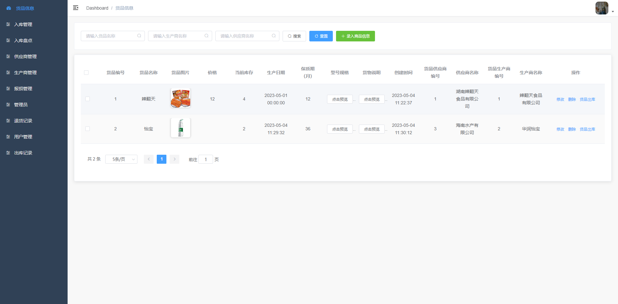
Task: Open 报损管理 from the sidebar
Action: (23, 89)
